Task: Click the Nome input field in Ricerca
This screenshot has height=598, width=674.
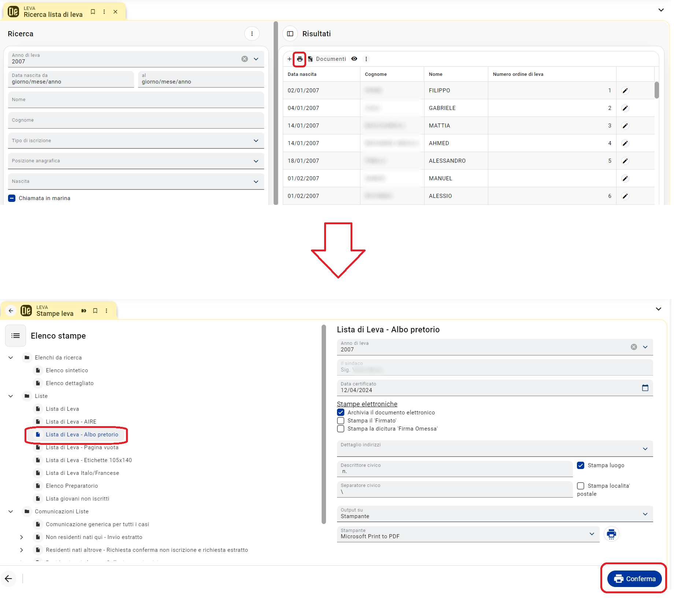Action: 136,100
